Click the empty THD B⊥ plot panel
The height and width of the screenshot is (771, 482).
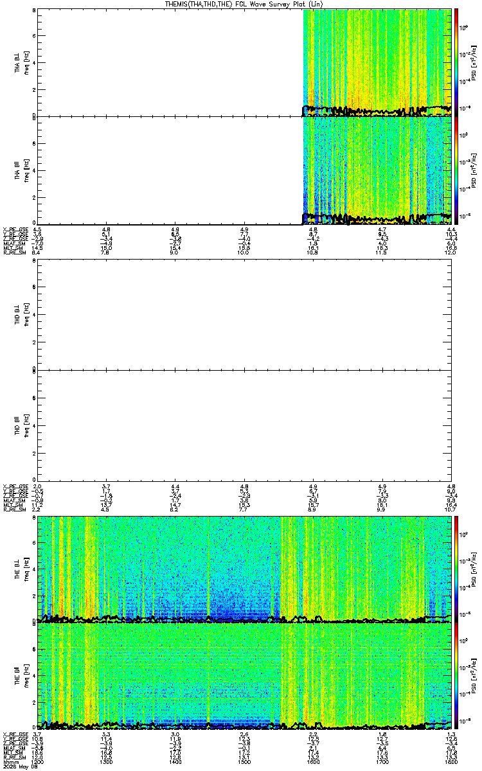[245, 315]
